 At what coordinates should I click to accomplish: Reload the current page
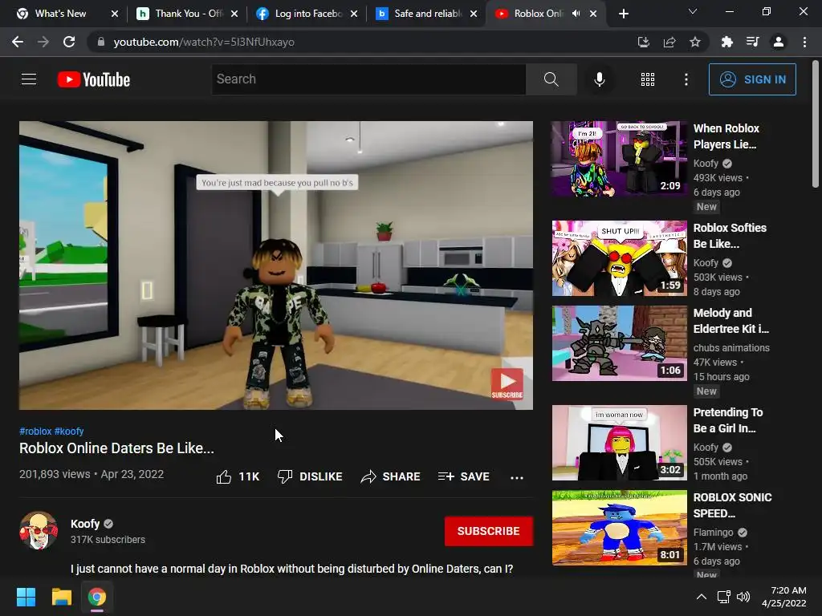(x=69, y=42)
